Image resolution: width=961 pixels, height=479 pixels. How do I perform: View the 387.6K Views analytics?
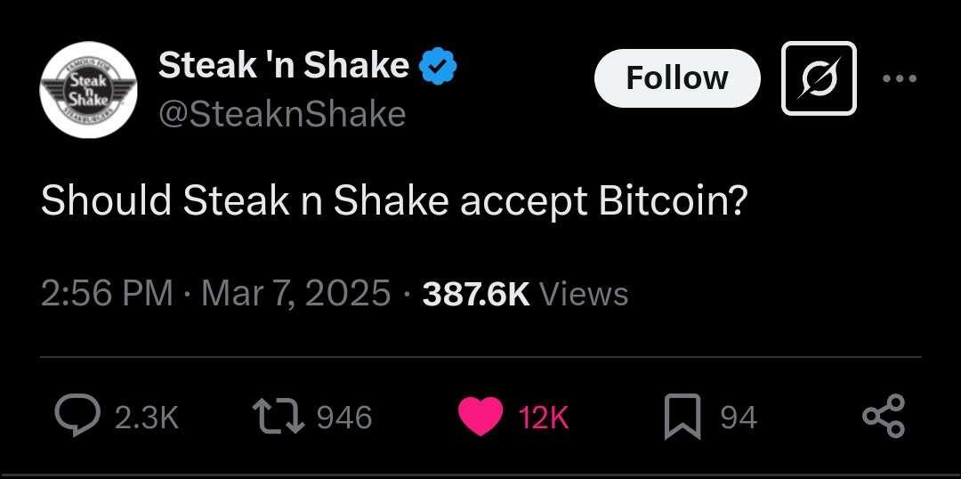525,294
